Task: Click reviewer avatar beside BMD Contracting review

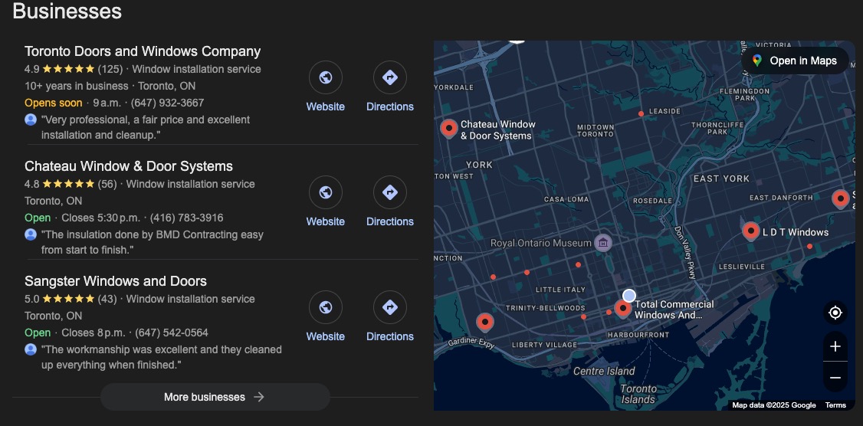Action: (31, 234)
